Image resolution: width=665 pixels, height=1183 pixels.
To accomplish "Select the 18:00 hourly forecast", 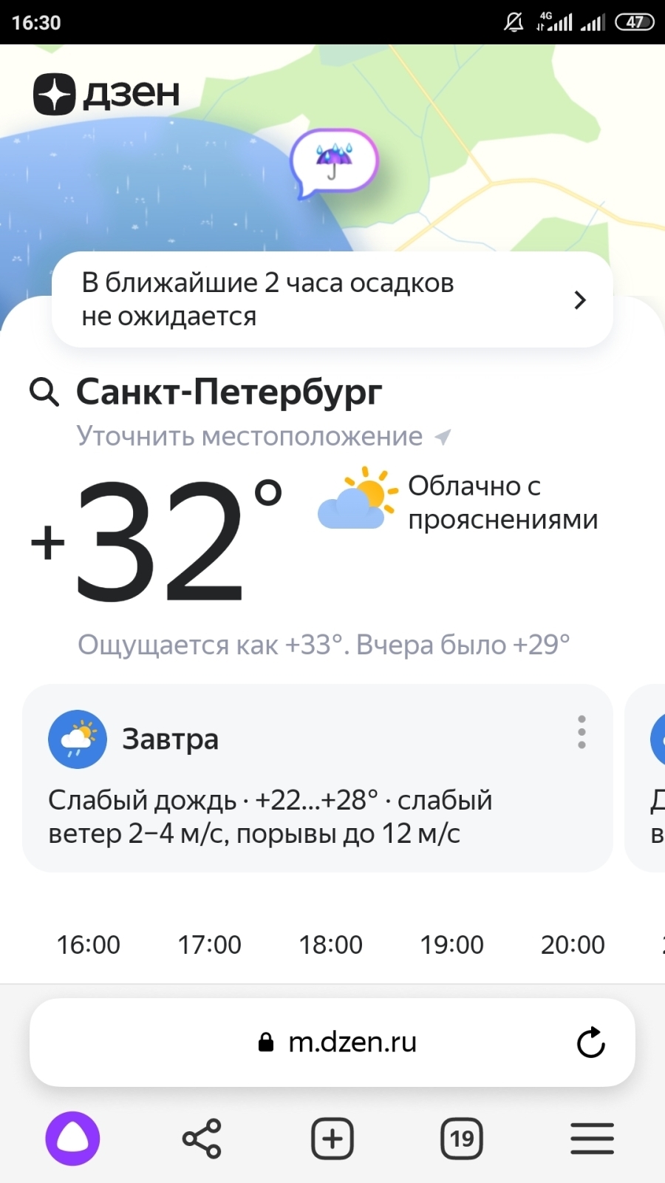I will (x=330, y=944).
